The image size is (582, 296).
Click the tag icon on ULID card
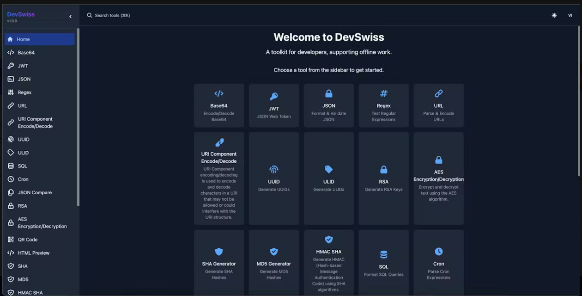point(329,169)
